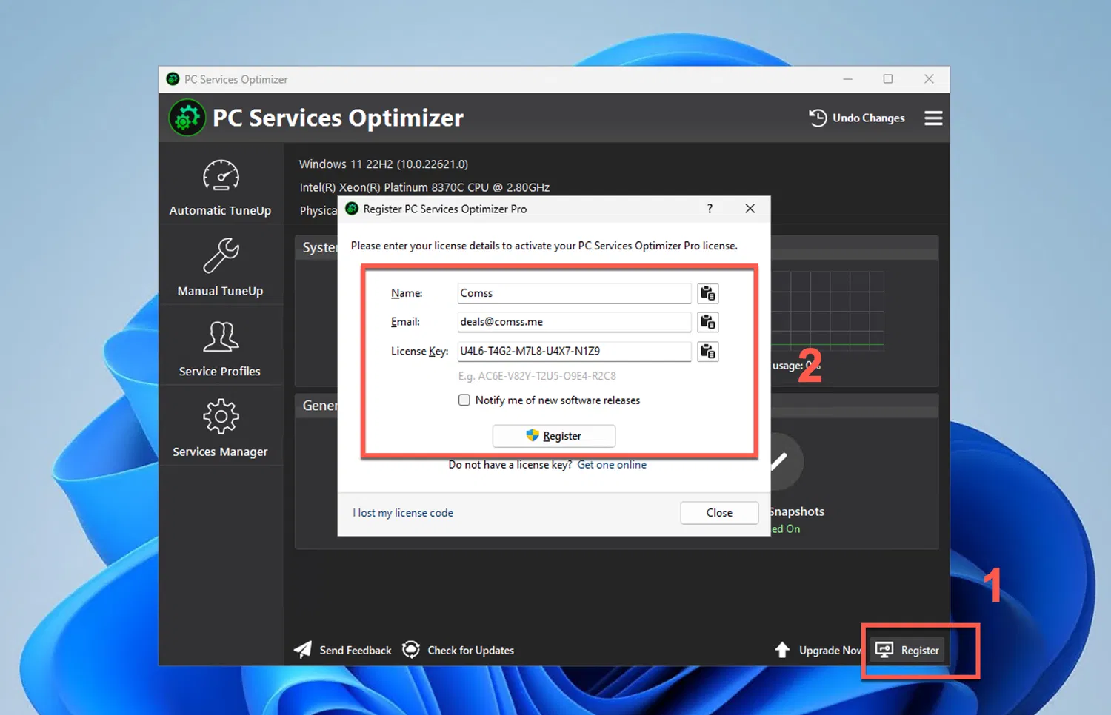Click the PC Services Optimizer logo icon
Viewport: 1111px width, 715px height.
click(x=187, y=118)
